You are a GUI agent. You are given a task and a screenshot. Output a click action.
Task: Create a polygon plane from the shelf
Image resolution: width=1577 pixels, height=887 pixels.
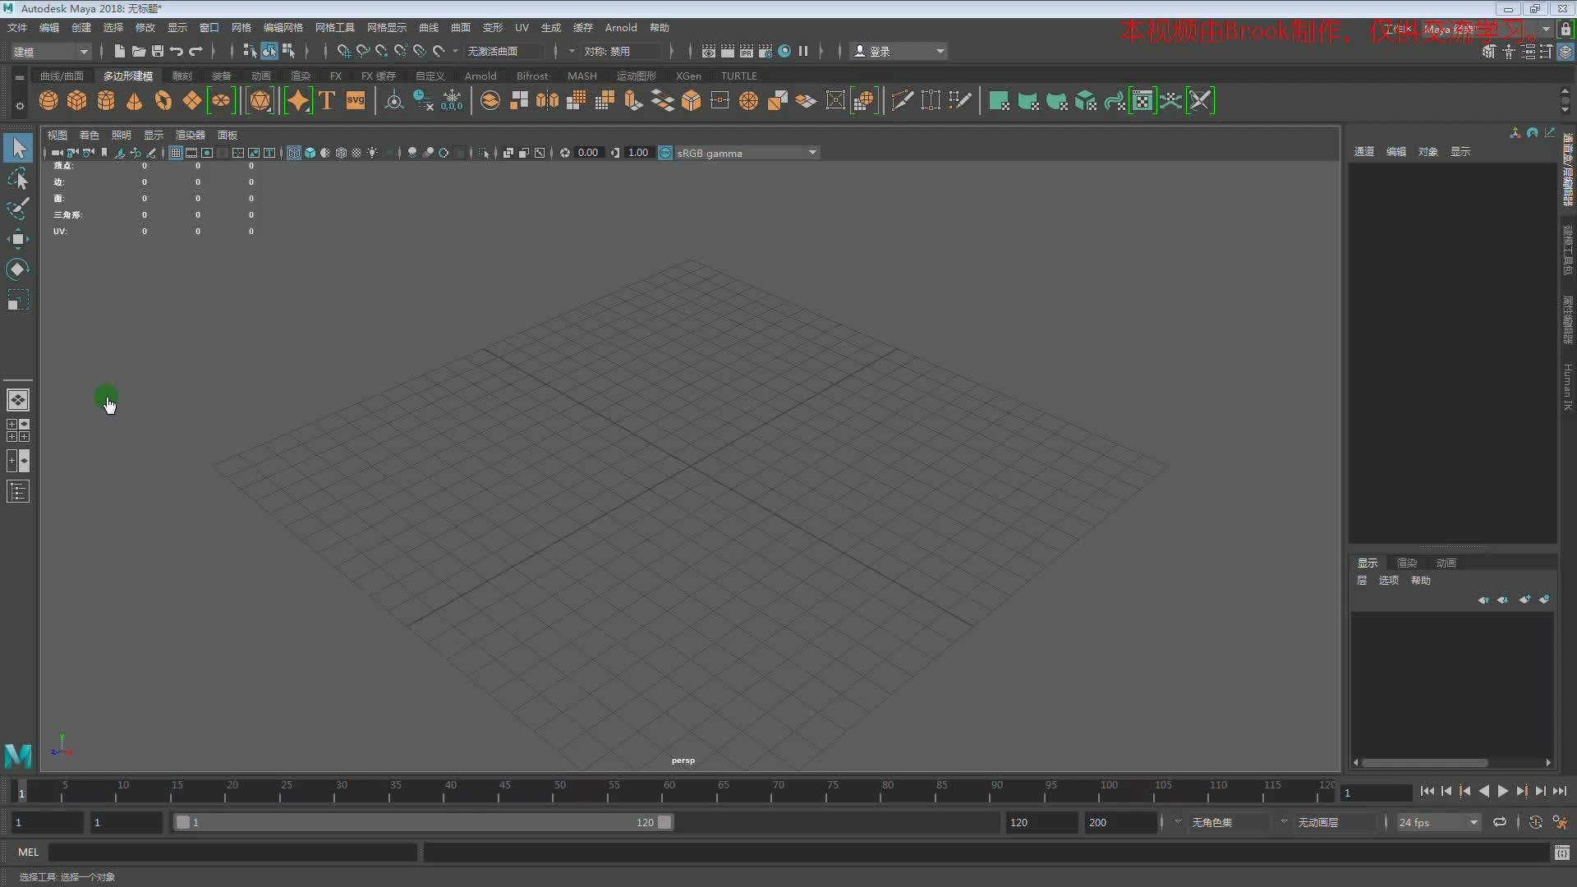point(192,101)
